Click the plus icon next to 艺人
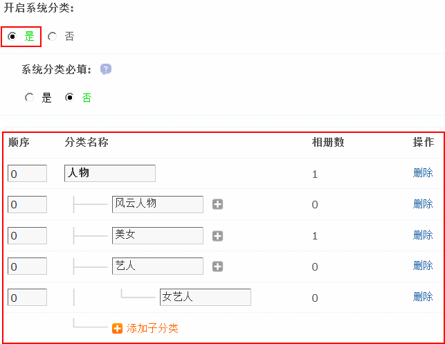 pyautogui.click(x=217, y=266)
